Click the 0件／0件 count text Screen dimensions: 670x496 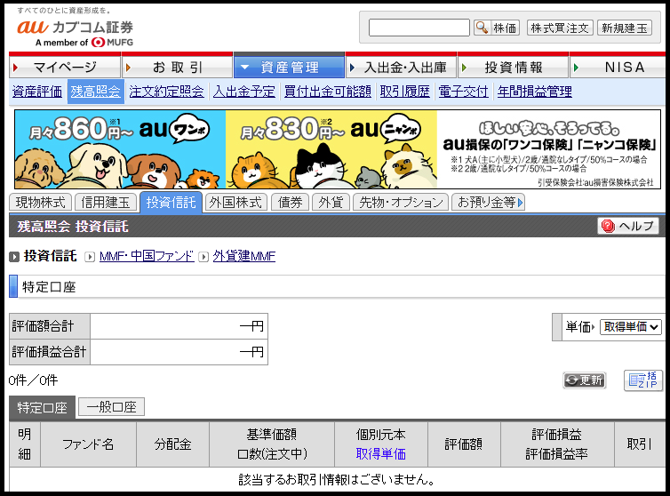click(33, 380)
